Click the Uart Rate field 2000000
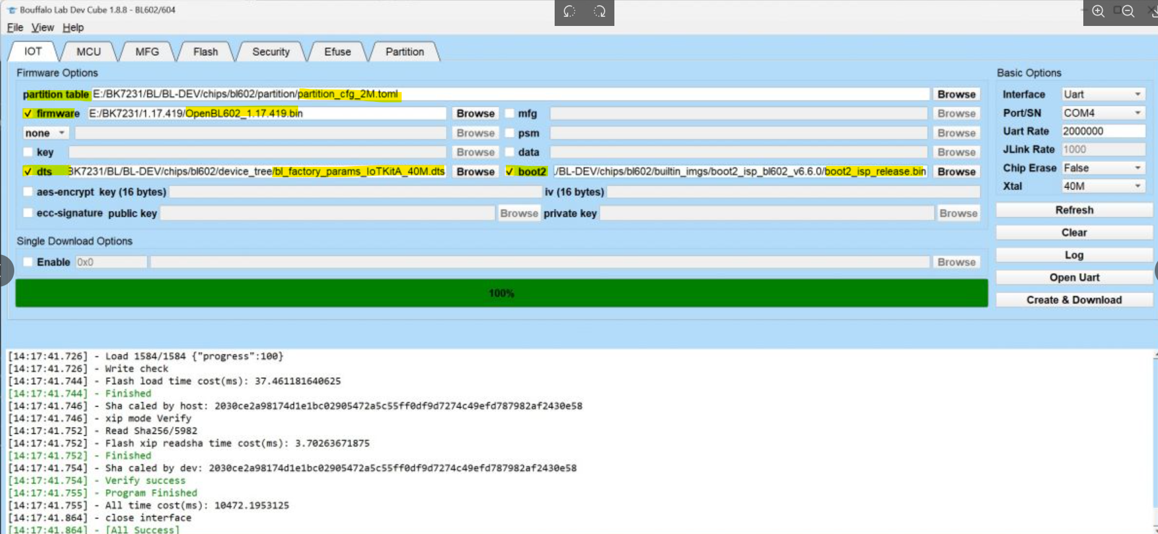 [x=1103, y=131]
